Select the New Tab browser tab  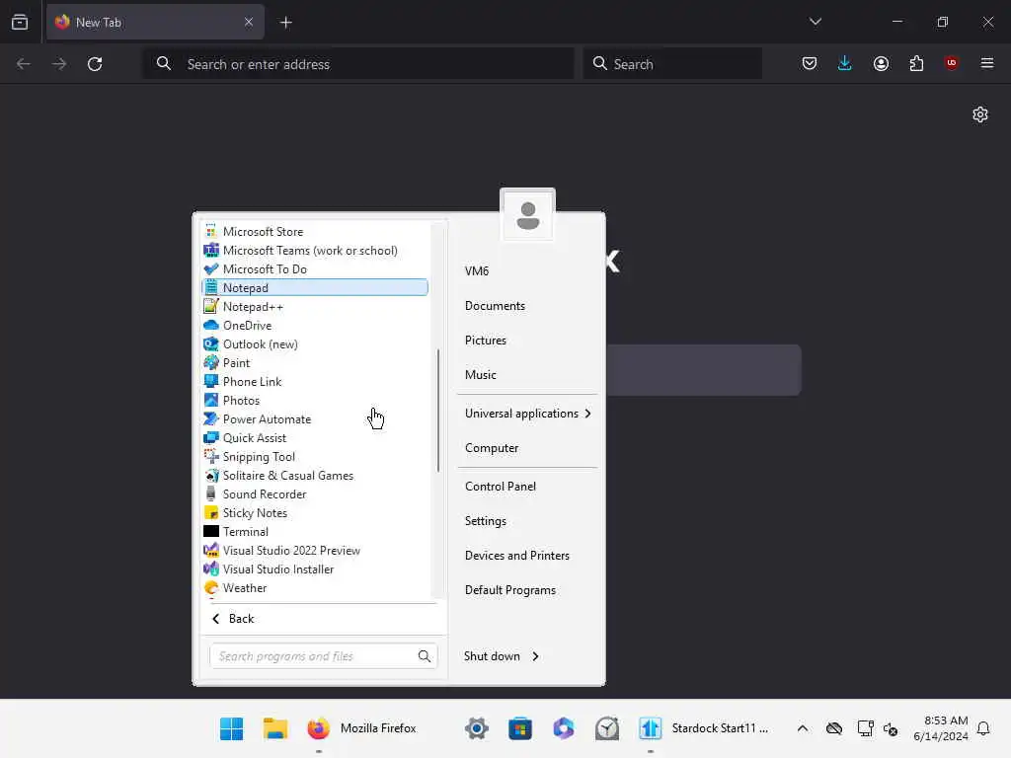tap(155, 22)
